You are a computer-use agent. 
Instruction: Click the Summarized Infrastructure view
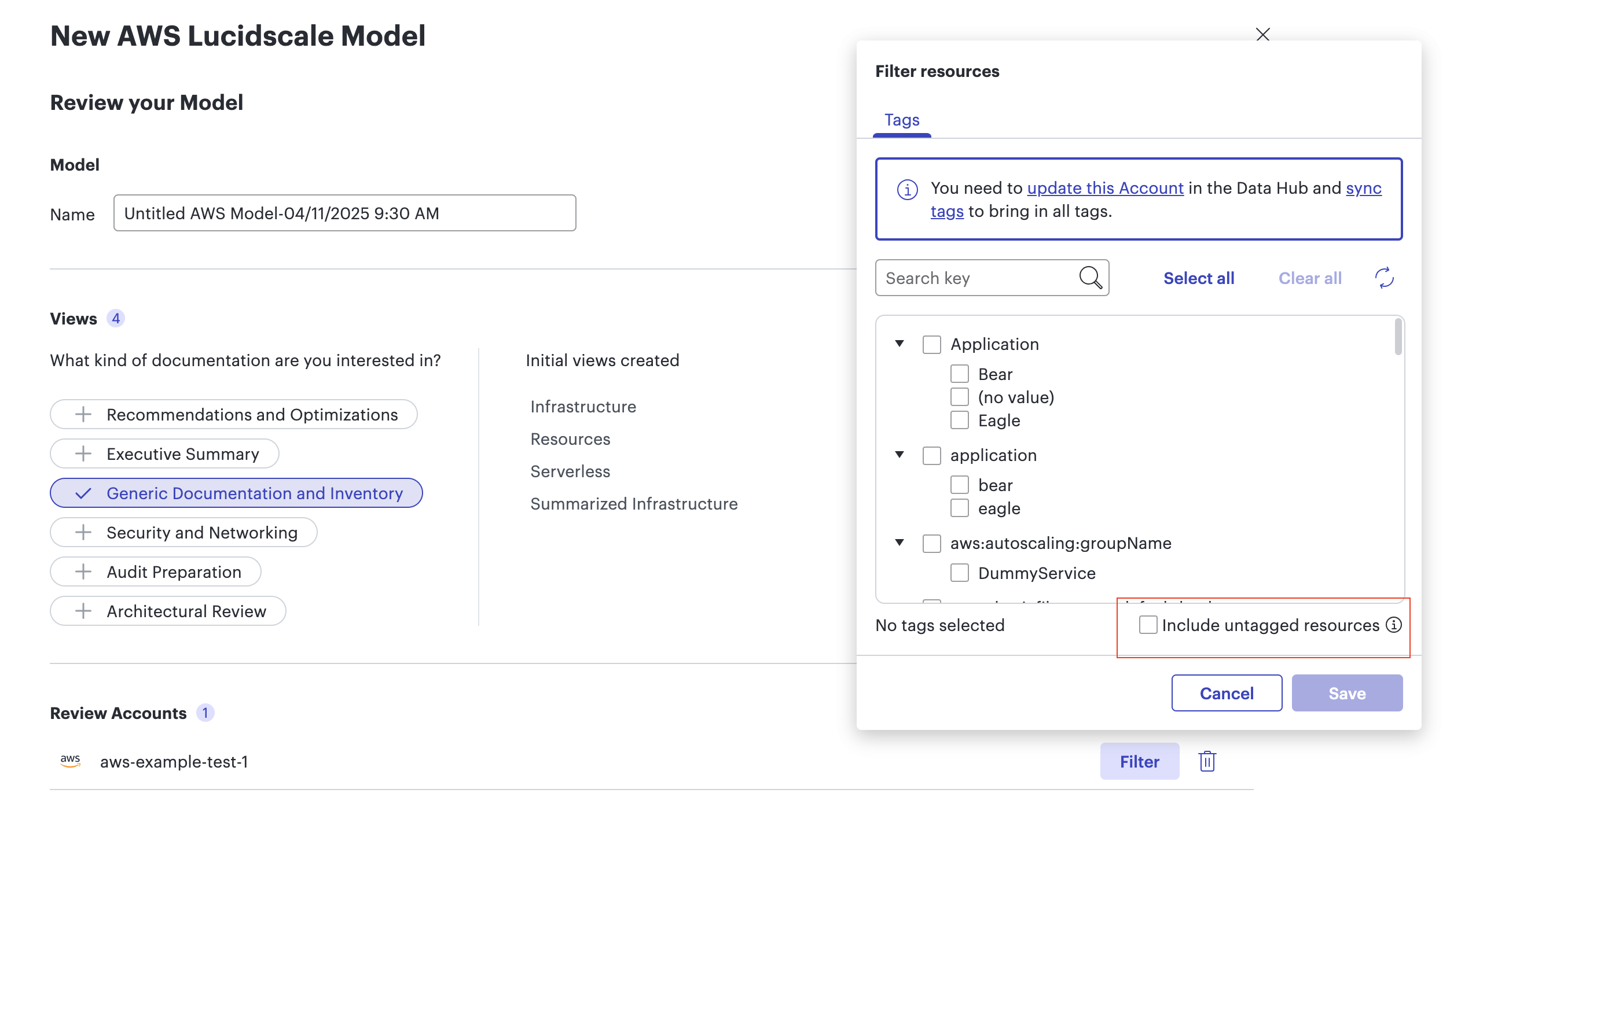click(x=634, y=504)
